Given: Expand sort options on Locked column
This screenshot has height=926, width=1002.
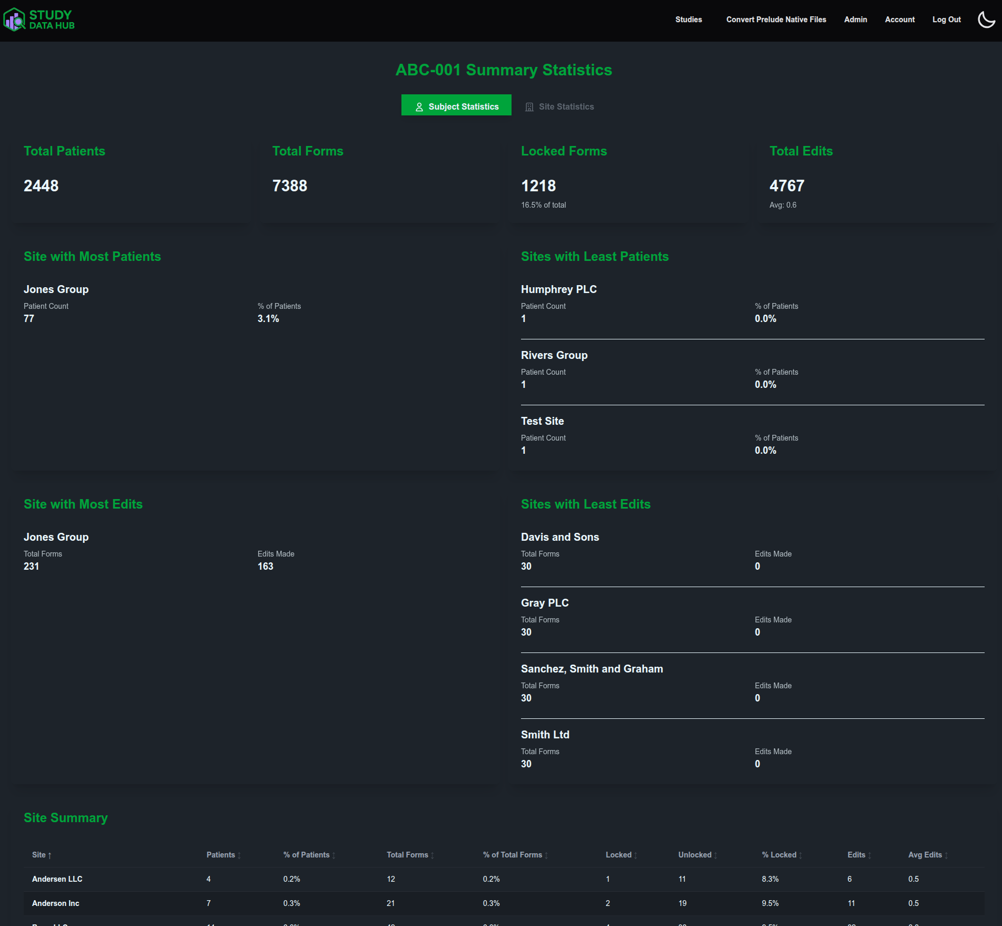Looking at the screenshot, I should (x=635, y=855).
